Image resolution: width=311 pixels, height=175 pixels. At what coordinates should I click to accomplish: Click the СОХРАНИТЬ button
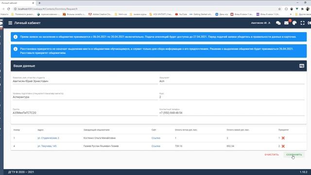click(294, 155)
